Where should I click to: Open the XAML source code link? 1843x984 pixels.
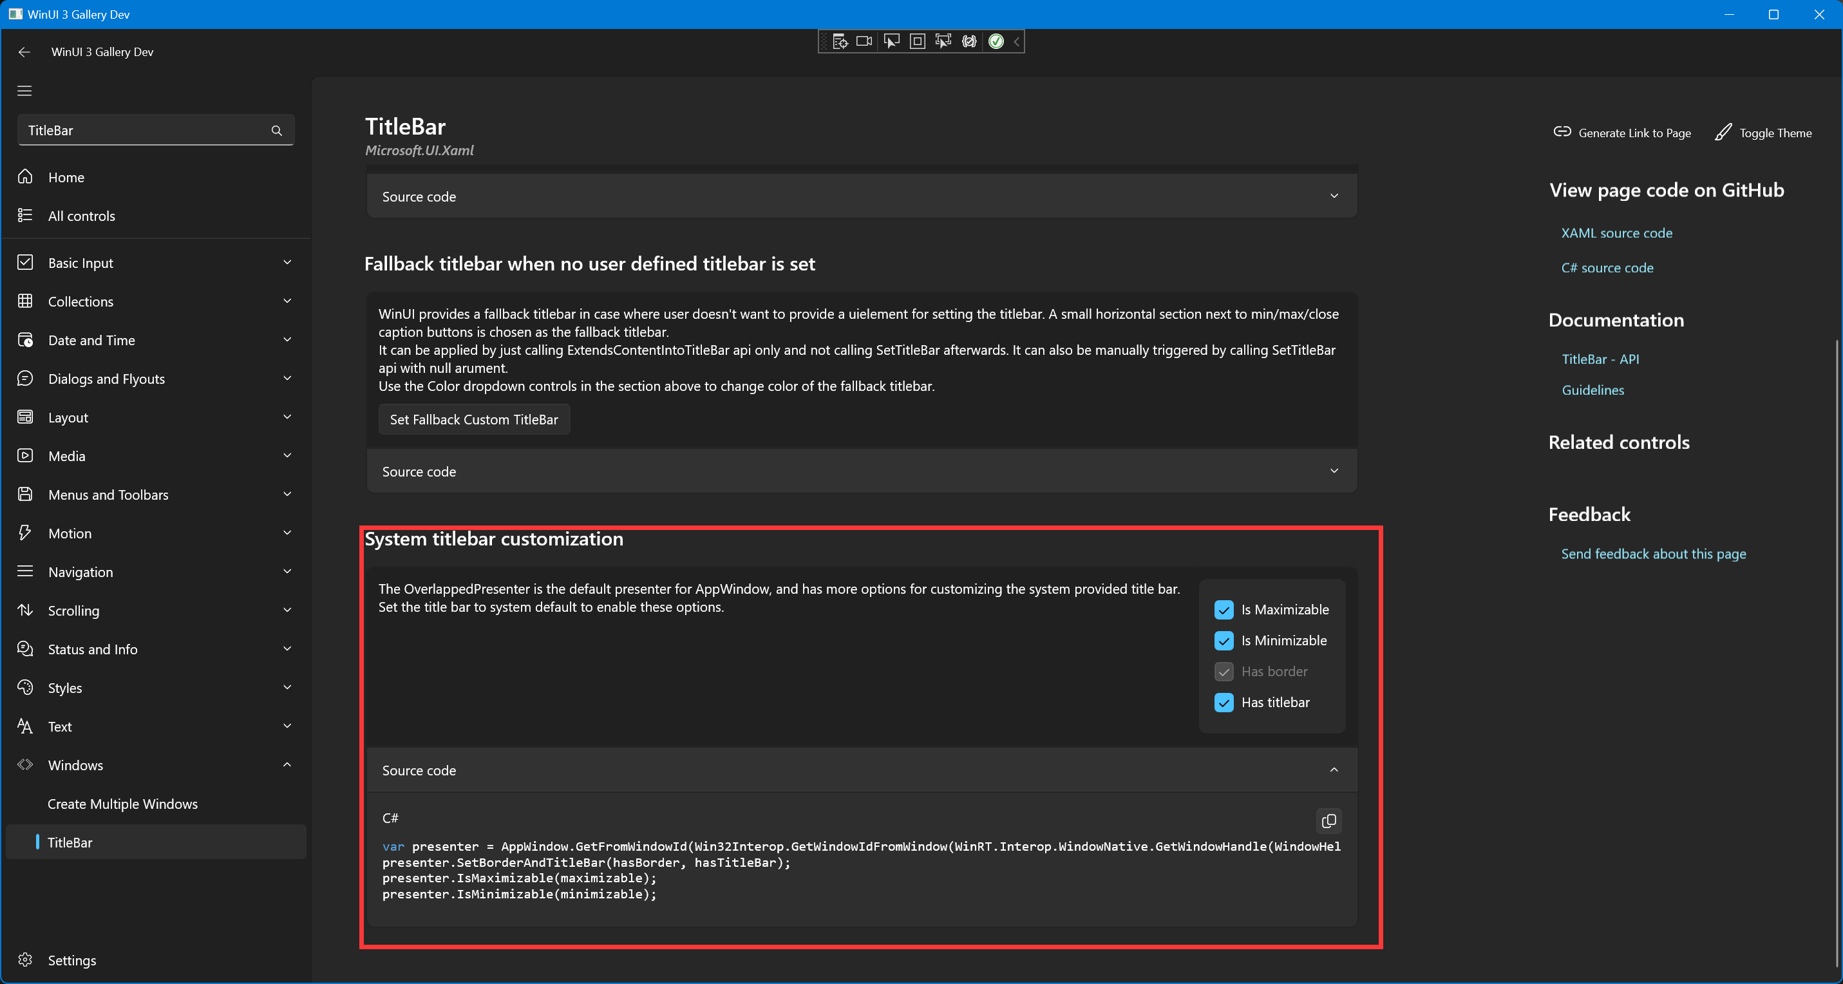pos(1616,232)
